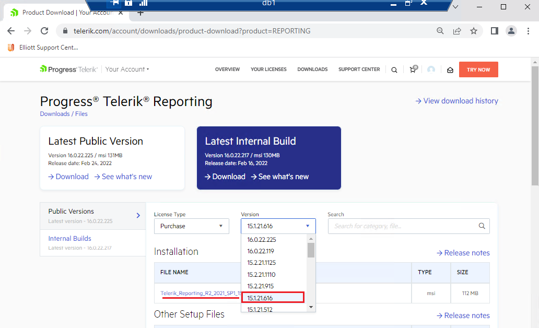Click the page vertical scrollbar thumb
The image size is (539, 328).
tap(535, 126)
